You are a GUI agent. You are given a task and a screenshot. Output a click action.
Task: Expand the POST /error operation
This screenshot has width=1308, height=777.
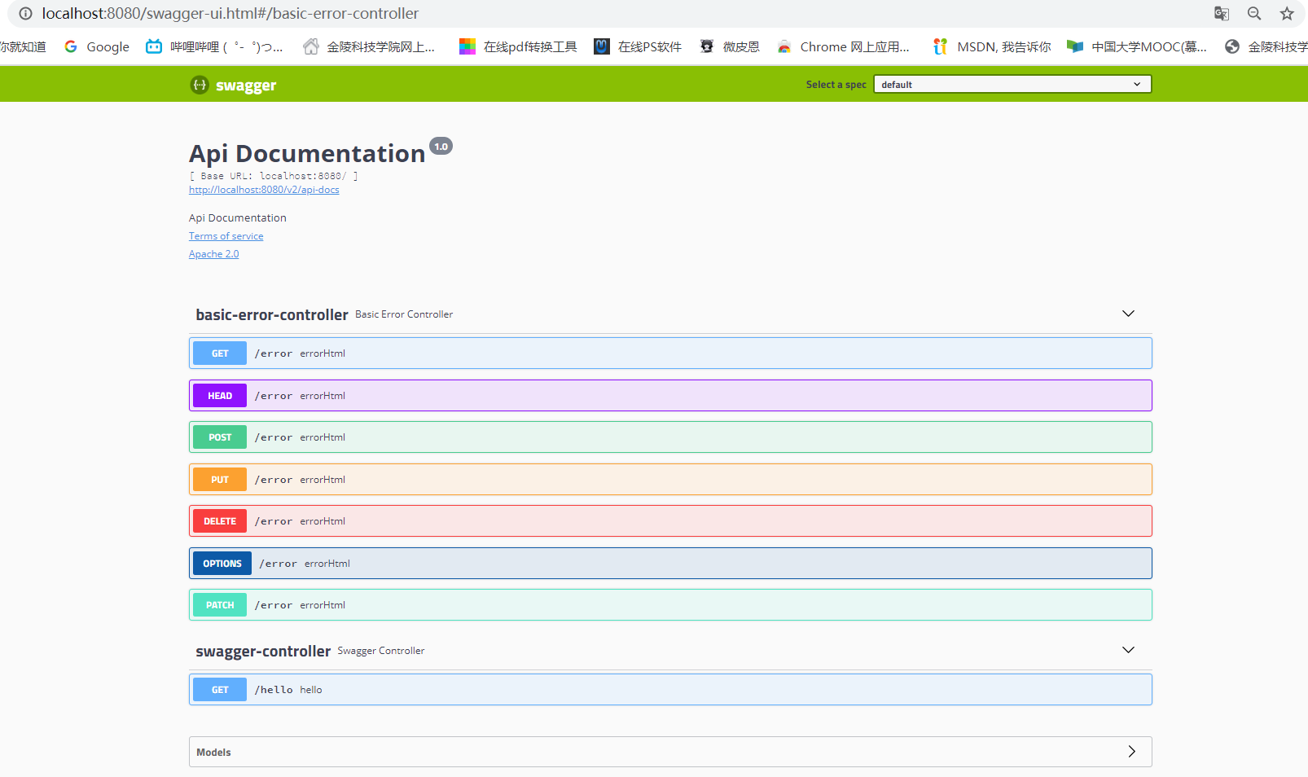(670, 437)
